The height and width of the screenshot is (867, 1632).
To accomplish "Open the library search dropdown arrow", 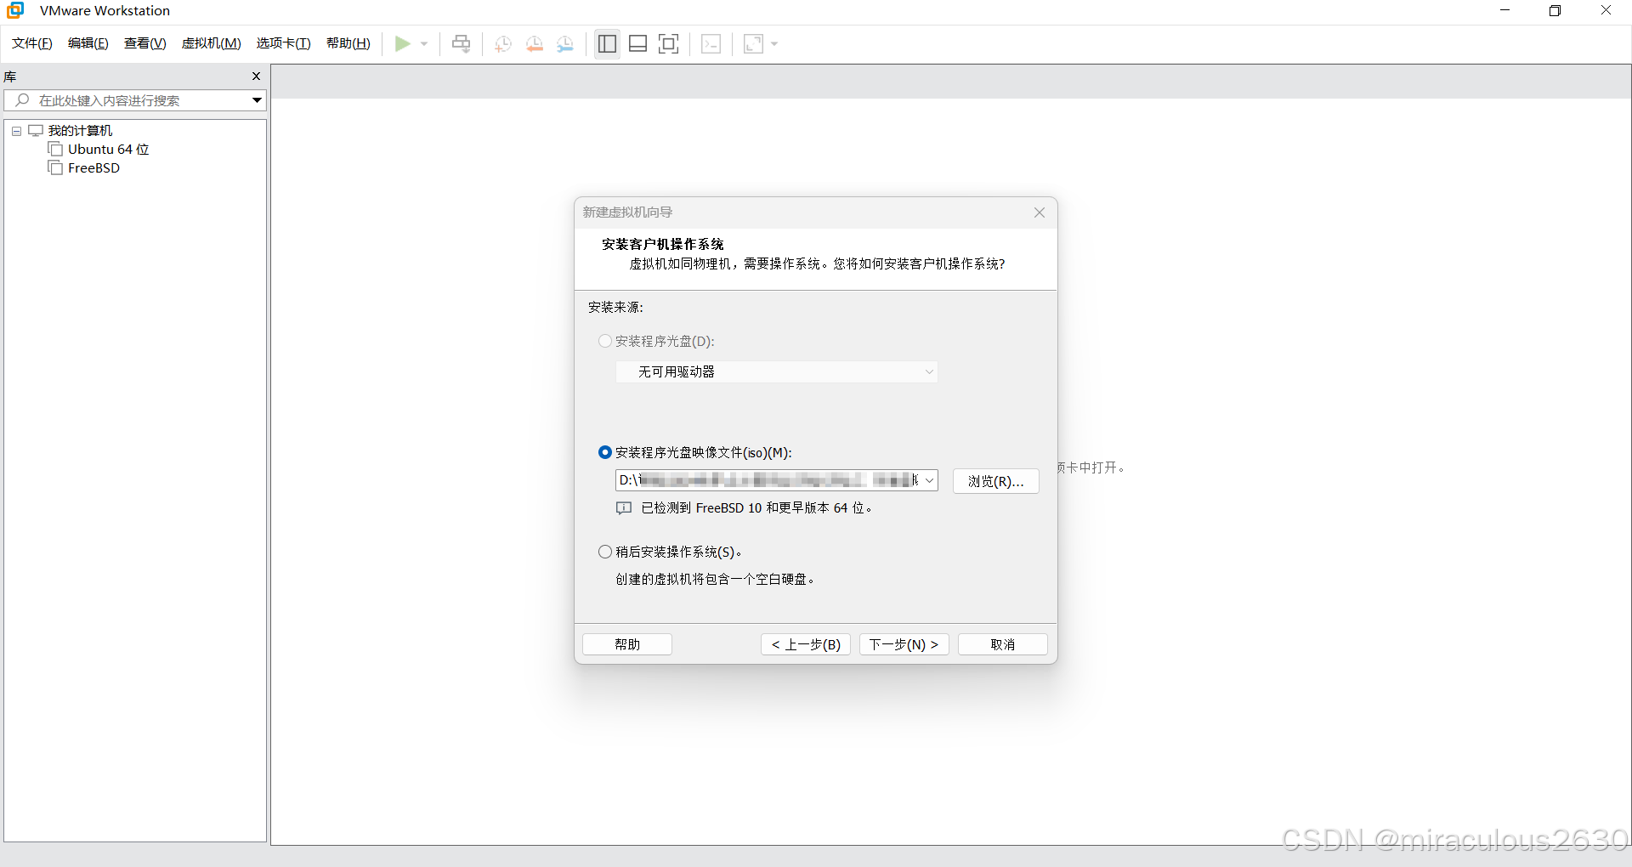I will (x=257, y=100).
